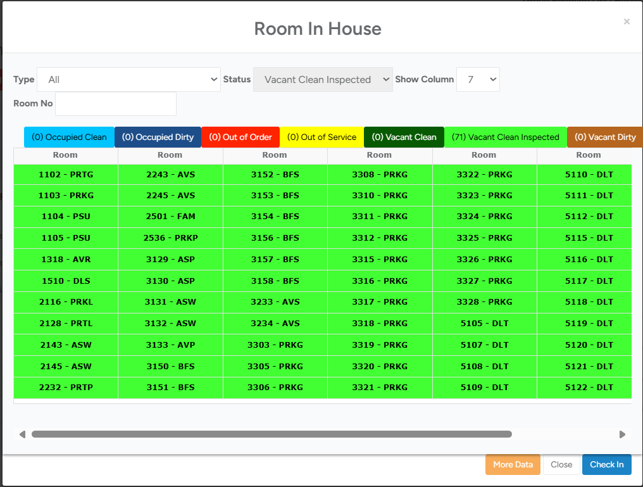Expand the Show Column dropdown
Viewport: 643px width, 487px height.
(478, 80)
